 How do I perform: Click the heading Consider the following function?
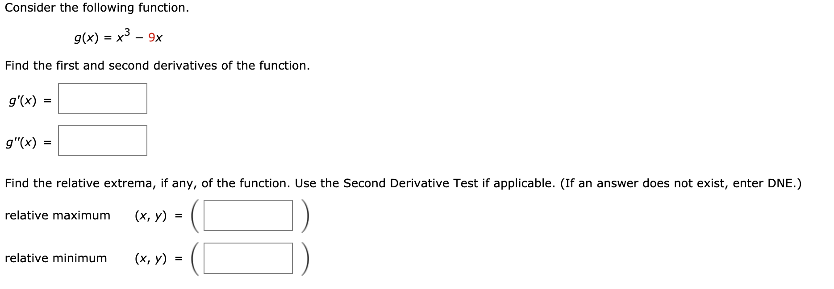[96, 8]
